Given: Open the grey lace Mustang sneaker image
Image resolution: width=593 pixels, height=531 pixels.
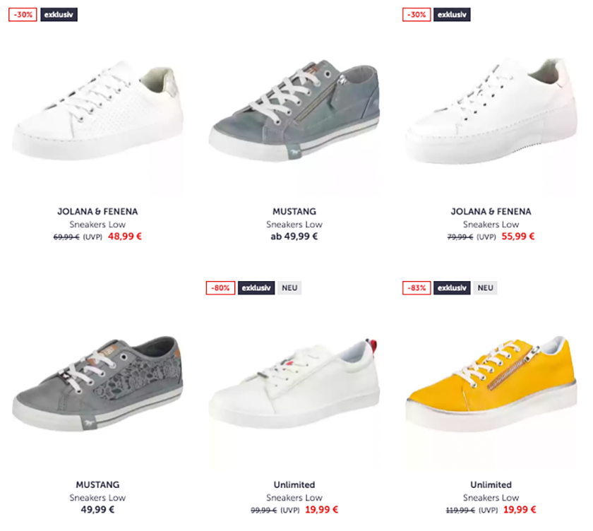Looking at the screenshot, I should pyautogui.click(x=97, y=383).
